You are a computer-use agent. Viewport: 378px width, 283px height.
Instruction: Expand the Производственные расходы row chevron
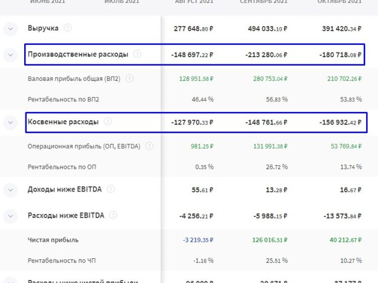pyautogui.click(x=11, y=55)
